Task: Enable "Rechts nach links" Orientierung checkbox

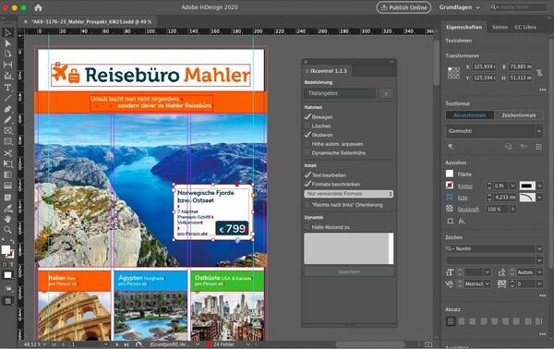Action: pyautogui.click(x=307, y=205)
